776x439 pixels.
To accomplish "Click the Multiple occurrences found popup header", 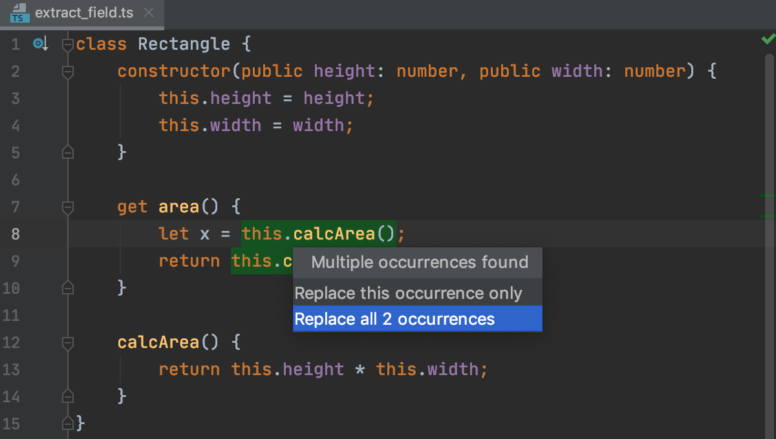I will point(419,262).
